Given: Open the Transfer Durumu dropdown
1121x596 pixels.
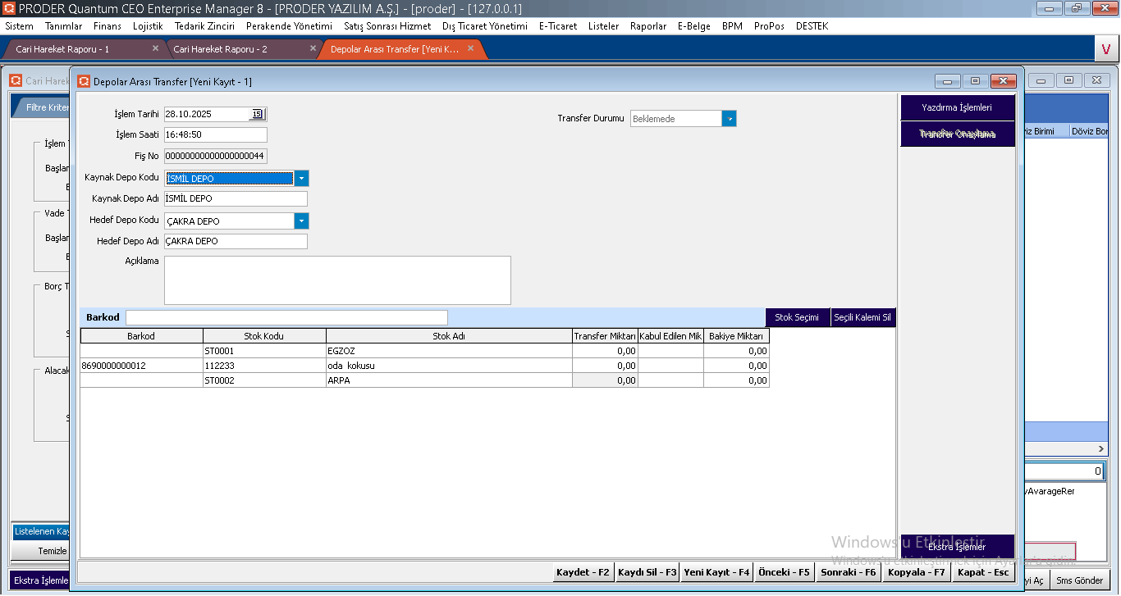Looking at the screenshot, I should (x=729, y=119).
